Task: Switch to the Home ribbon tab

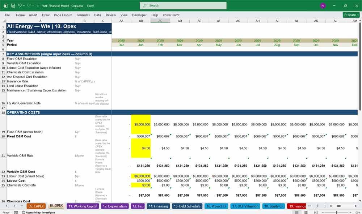Action: 20,15
